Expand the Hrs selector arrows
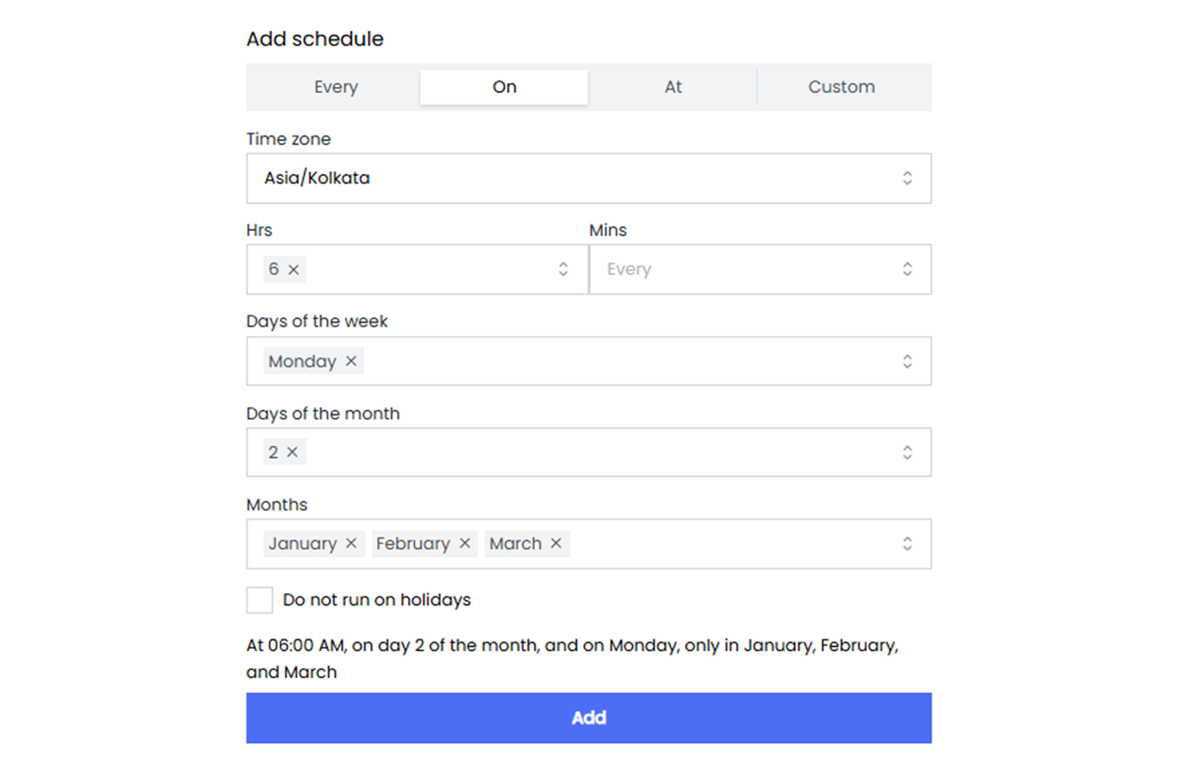The image size is (1179, 776). pyautogui.click(x=563, y=269)
